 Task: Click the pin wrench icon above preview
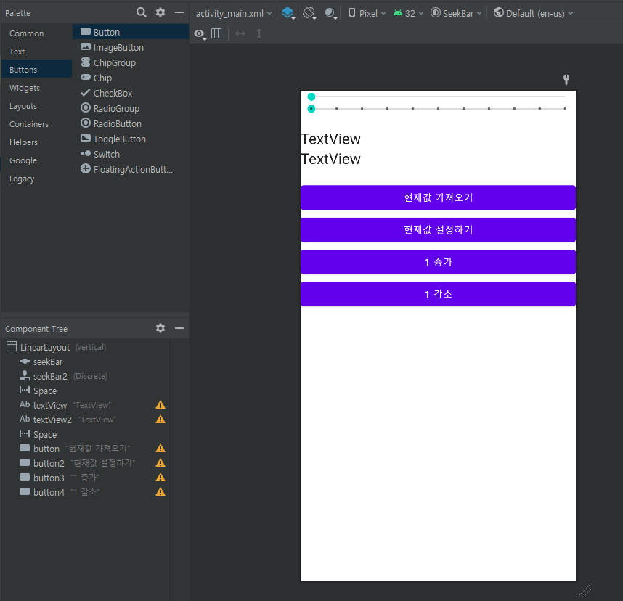tap(566, 79)
